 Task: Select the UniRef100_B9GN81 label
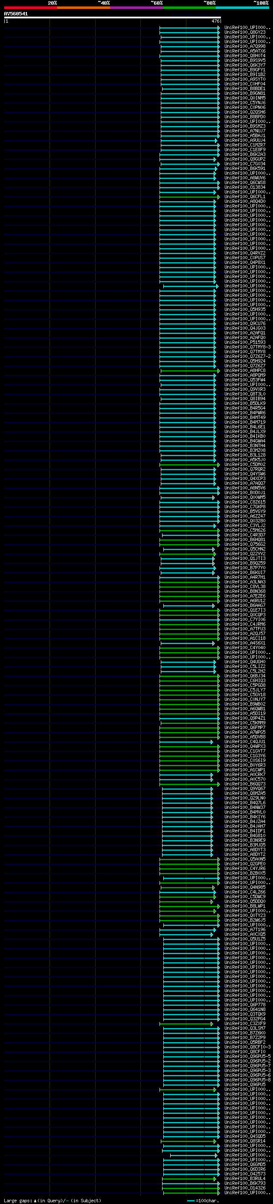click(x=245, y=93)
